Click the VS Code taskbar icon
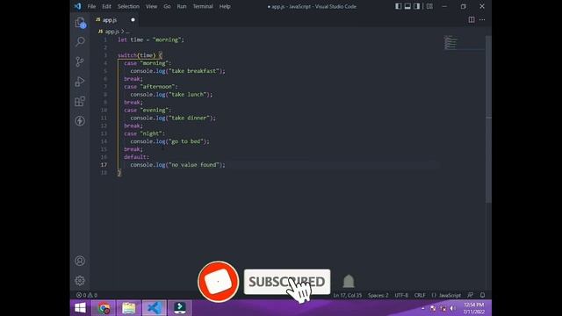This screenshot has height=316, width=562. click(x=155, y=308)
